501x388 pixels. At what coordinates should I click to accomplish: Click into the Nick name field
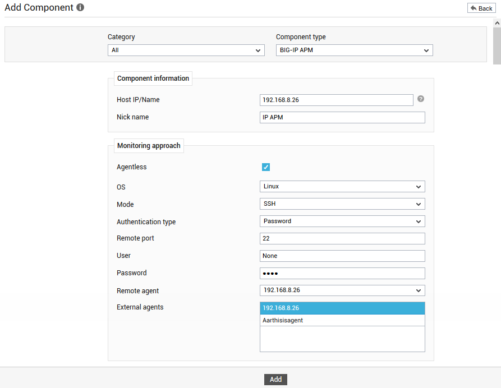coord(342,117)
